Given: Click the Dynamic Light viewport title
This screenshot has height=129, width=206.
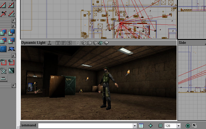Looking at the screenshot, I should (33, 43).
